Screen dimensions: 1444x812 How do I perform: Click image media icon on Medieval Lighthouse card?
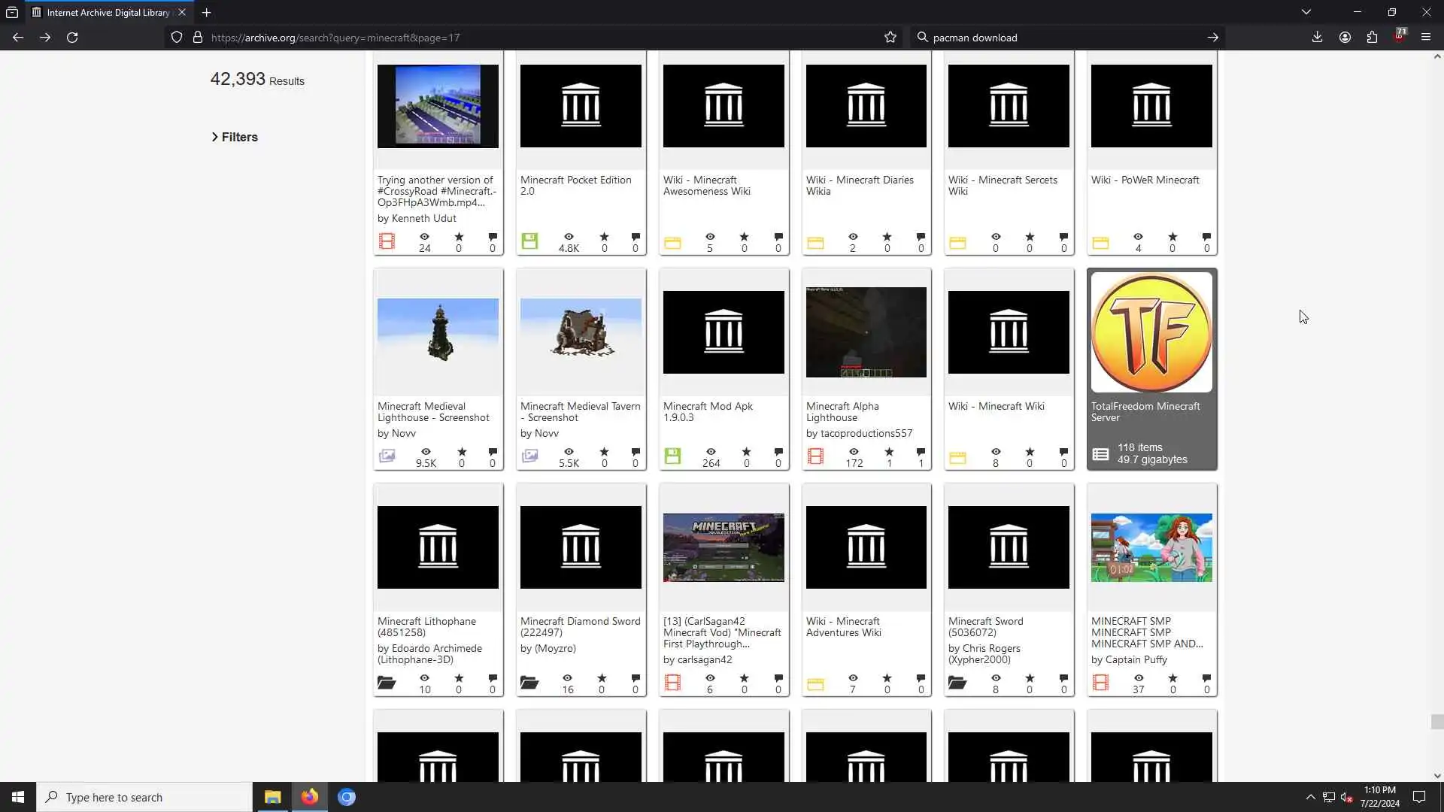point(387,456)
